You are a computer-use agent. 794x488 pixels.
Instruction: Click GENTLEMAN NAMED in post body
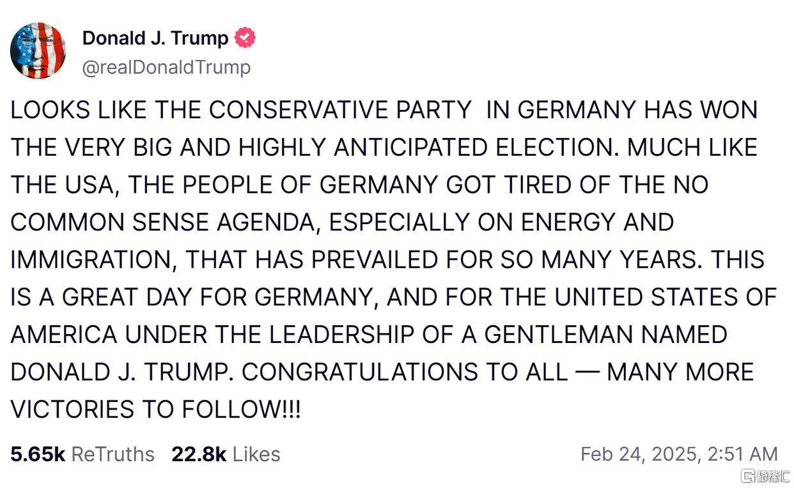pyautogui.click(x=605, y=335)
